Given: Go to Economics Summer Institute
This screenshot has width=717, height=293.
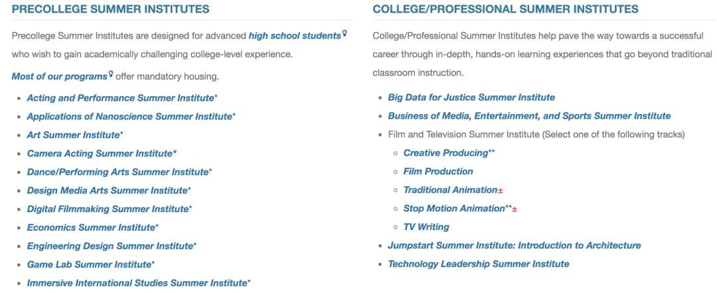Looking at the screenshot, I should [x=91, y=228].
